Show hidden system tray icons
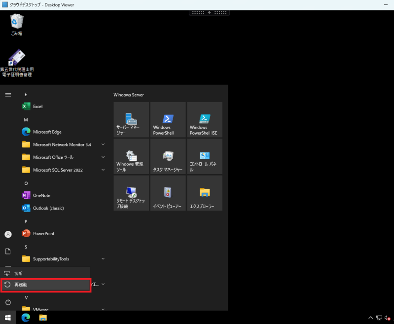394x324 pixels. coord(371,318)
